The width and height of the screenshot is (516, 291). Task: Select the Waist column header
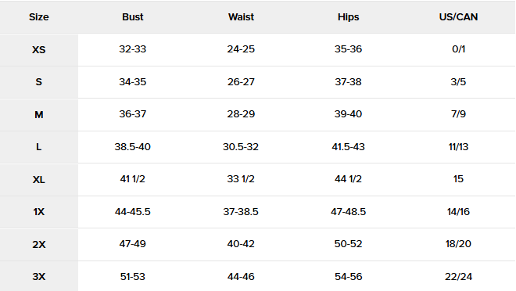pos(241,17)
